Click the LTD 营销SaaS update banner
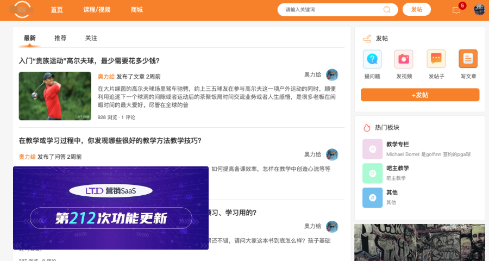The image size is (489, 261). coord(111,208)
